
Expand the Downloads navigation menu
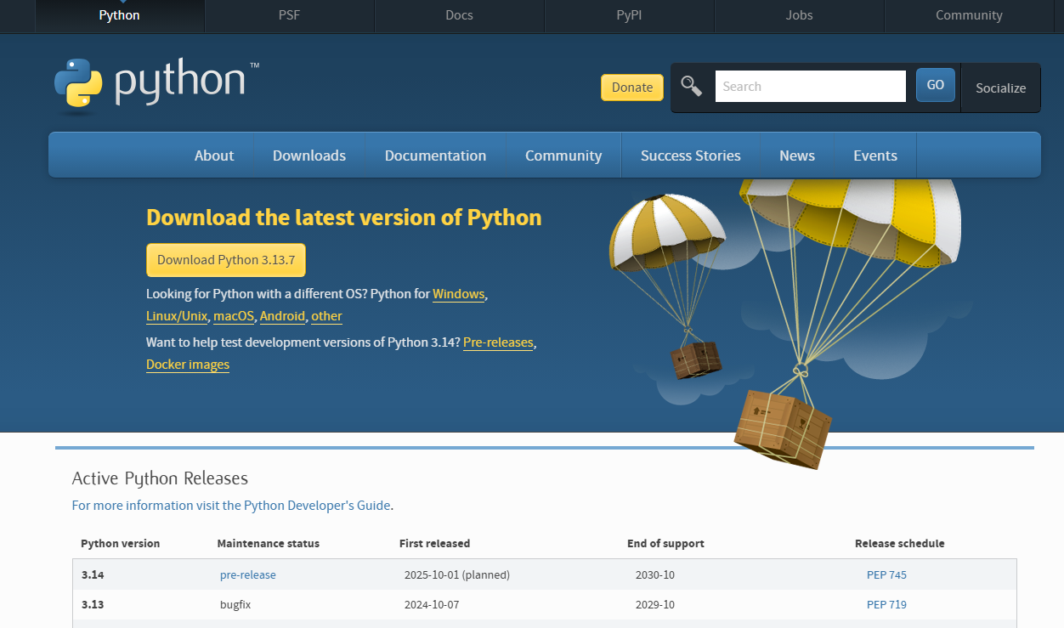click(x=309, y=156)
